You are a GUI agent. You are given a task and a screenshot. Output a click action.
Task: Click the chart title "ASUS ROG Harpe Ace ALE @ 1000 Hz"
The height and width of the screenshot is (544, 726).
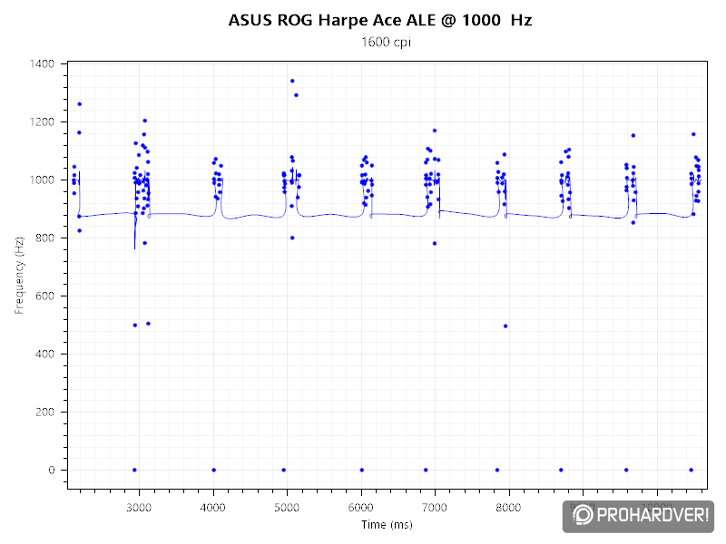[x=380, y=20]
